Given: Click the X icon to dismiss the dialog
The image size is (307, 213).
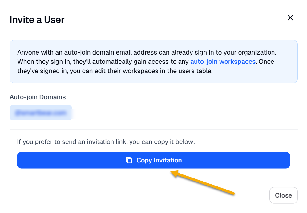Looking at the screenshot, I should pyautogui.click(x=290, y=18).
